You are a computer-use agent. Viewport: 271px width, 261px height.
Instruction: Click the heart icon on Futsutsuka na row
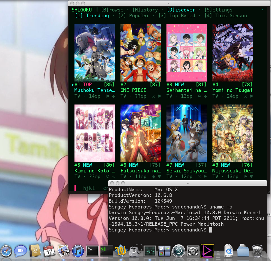pyautogui.click(x=159, y=177)
